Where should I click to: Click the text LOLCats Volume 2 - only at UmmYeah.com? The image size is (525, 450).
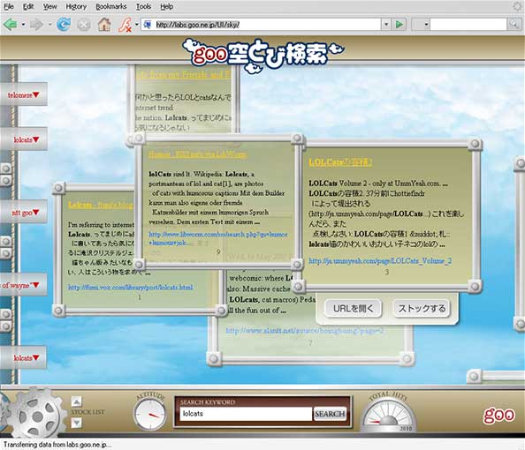click(378, 184)
